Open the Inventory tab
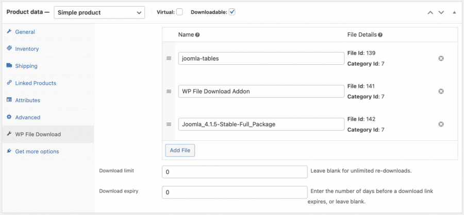The width and height of the screenshot is (464, 215). (x=27, y=49)
